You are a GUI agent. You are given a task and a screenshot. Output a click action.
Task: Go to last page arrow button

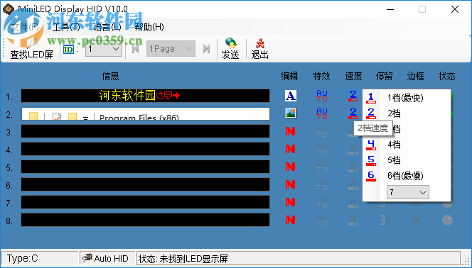pos(206,49)
